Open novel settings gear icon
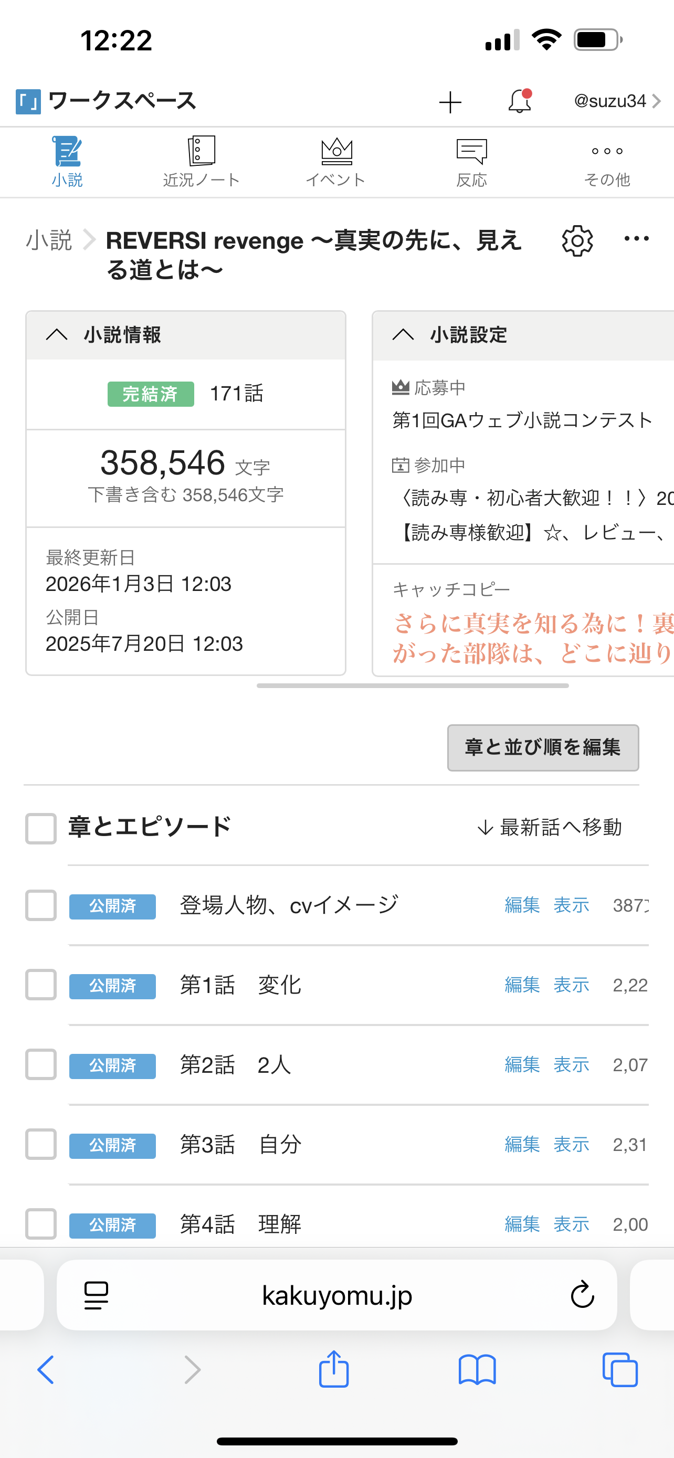Image resolution: width=674 pixels, height=1458 pixels. pos(577,241)
